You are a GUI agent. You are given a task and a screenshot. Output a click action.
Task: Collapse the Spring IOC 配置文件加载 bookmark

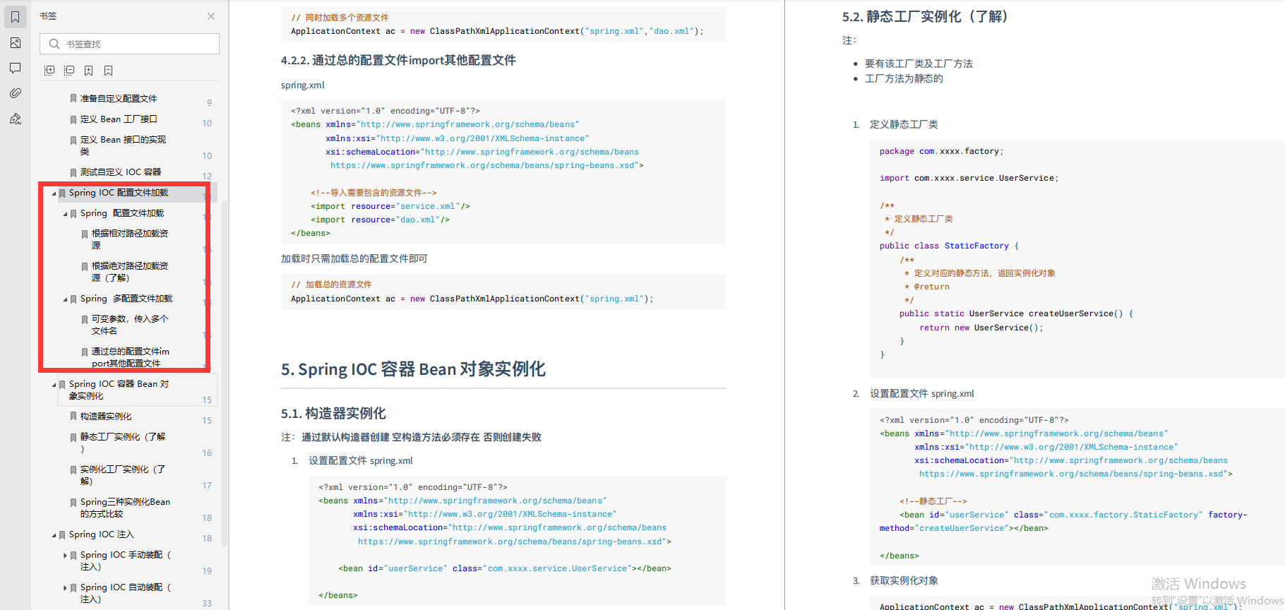tap(54, 193)
